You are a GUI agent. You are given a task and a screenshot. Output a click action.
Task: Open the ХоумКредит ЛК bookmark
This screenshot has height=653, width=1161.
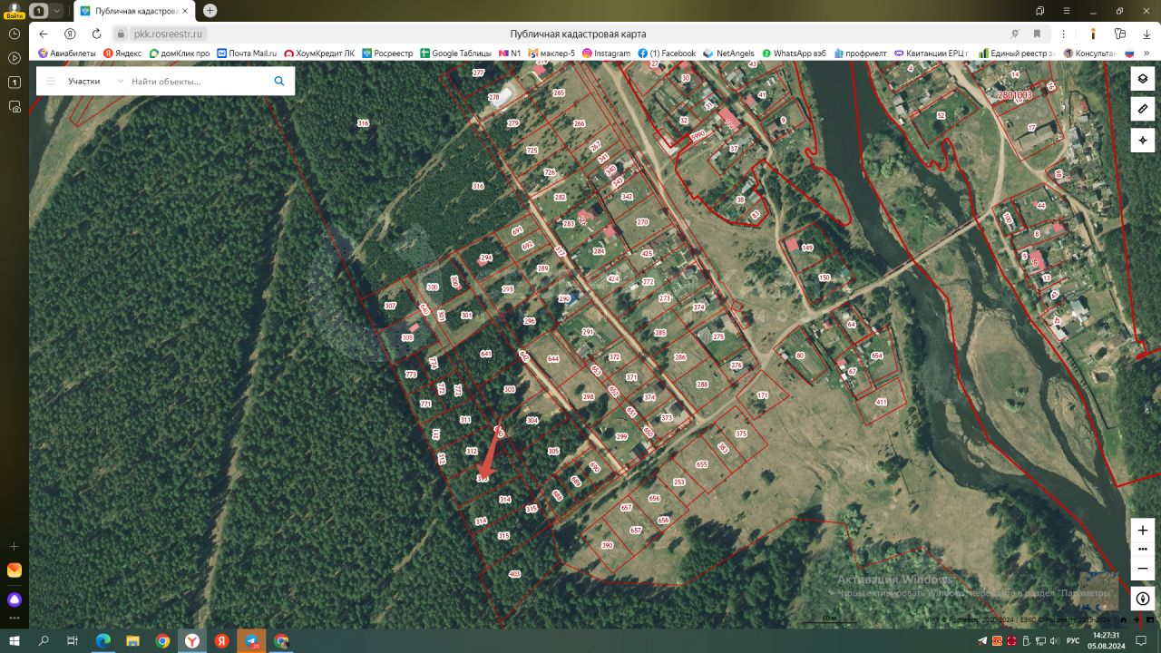(x=319, y=54)
